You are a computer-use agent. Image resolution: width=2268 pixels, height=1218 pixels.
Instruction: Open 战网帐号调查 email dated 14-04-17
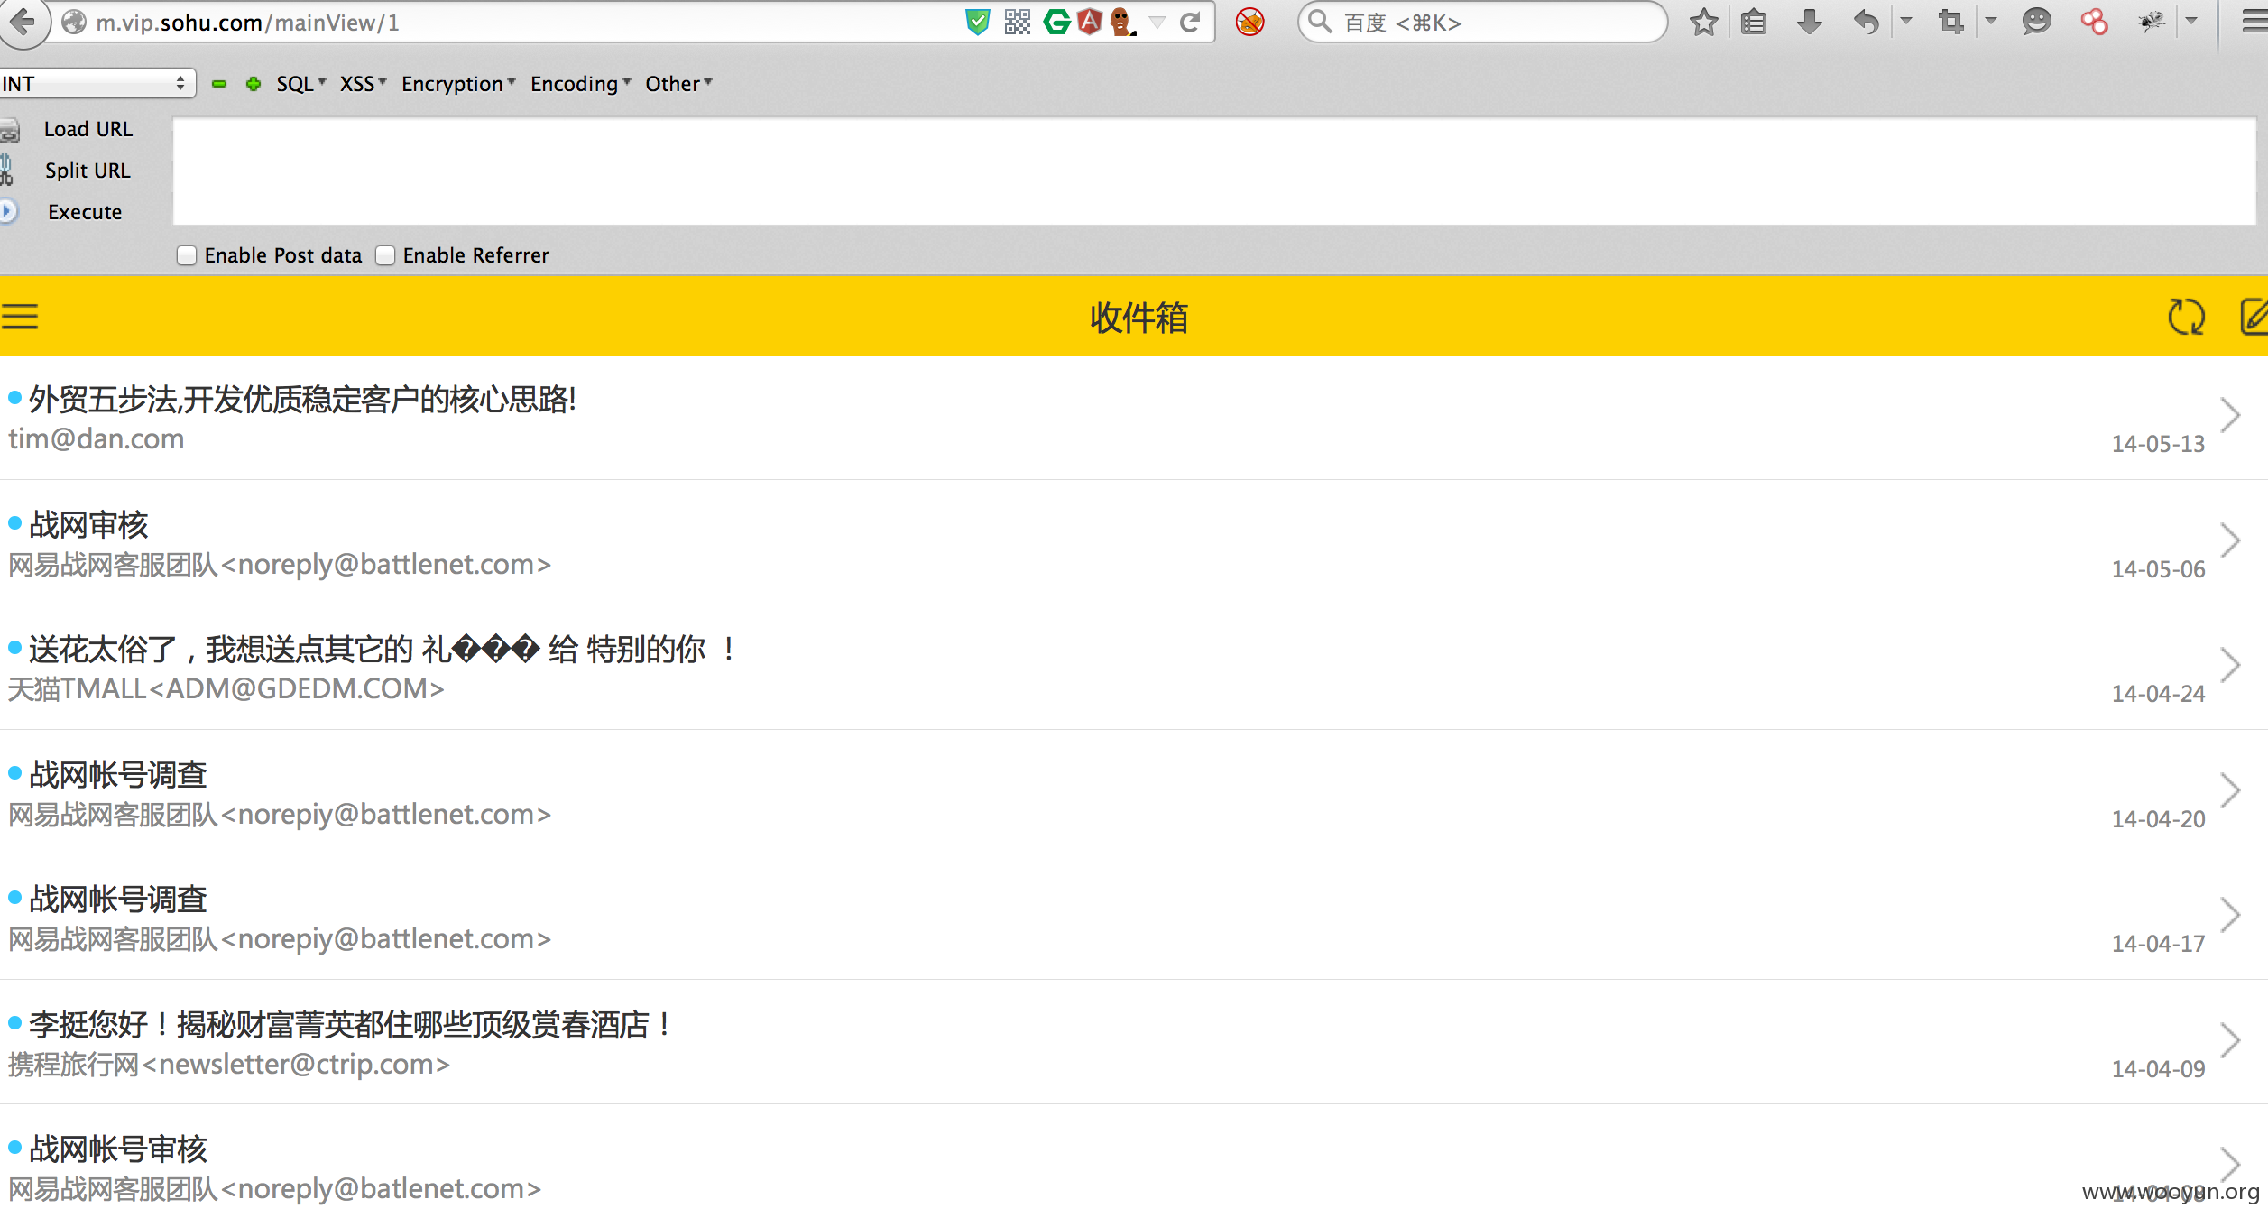pyautogui.click(x=1134, y=918)
